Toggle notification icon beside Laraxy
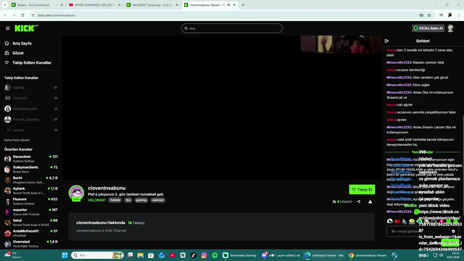 [55, 130]
